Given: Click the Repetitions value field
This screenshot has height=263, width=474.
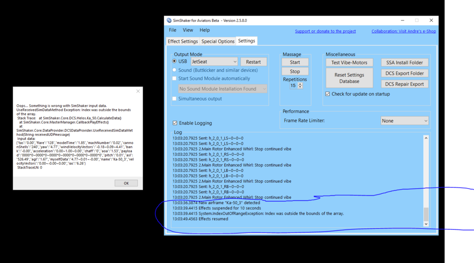Looking at the screenshot, I should pyautogui.click(x=293, y=85).
